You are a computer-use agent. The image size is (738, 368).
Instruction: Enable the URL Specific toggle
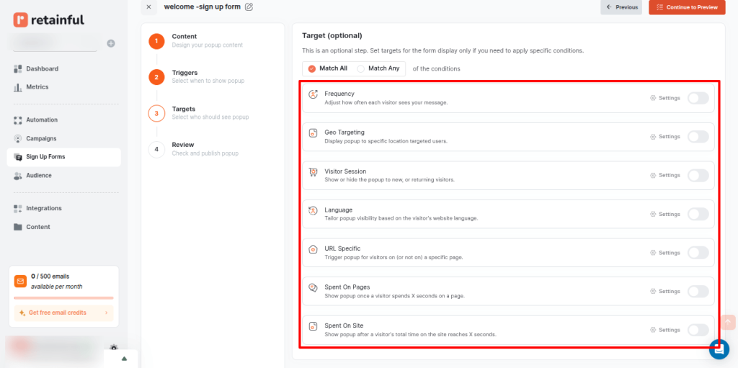click(698, 253)
